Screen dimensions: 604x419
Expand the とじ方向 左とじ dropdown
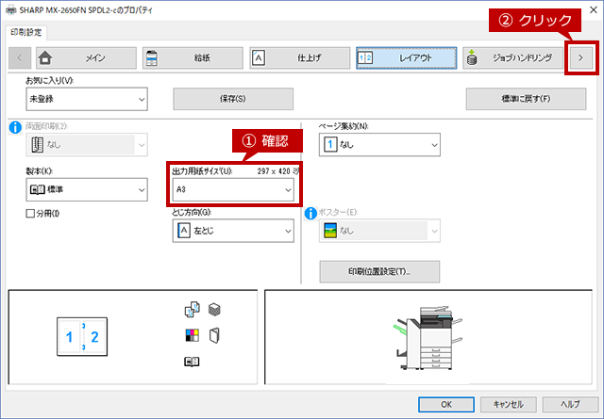[233, 231]
